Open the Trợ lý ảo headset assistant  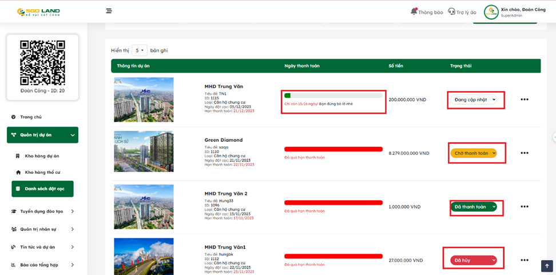[462, 12]
